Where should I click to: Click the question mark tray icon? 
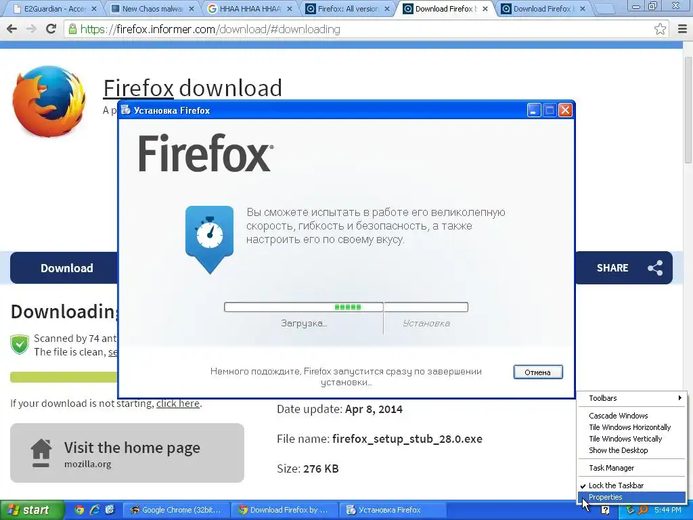tap(606, 511)
